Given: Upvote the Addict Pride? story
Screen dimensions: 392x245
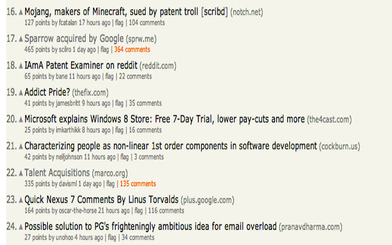Looking at the screenshot, I should click(21, 92).
